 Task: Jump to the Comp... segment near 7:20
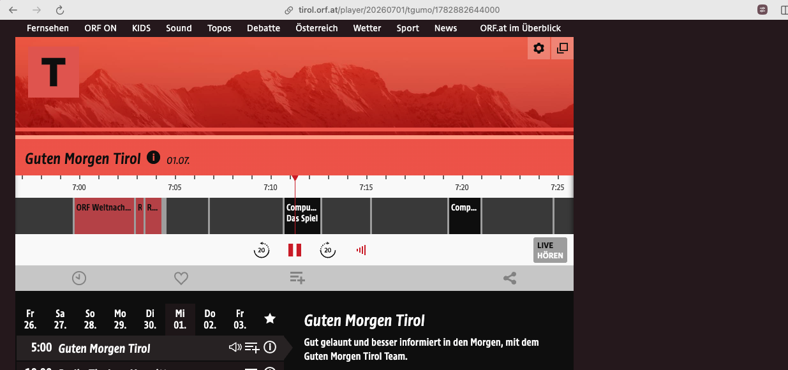465,216
